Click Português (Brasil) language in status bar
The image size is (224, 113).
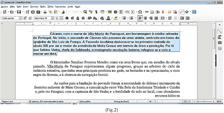pyautogui.click(x=122, y=101)
